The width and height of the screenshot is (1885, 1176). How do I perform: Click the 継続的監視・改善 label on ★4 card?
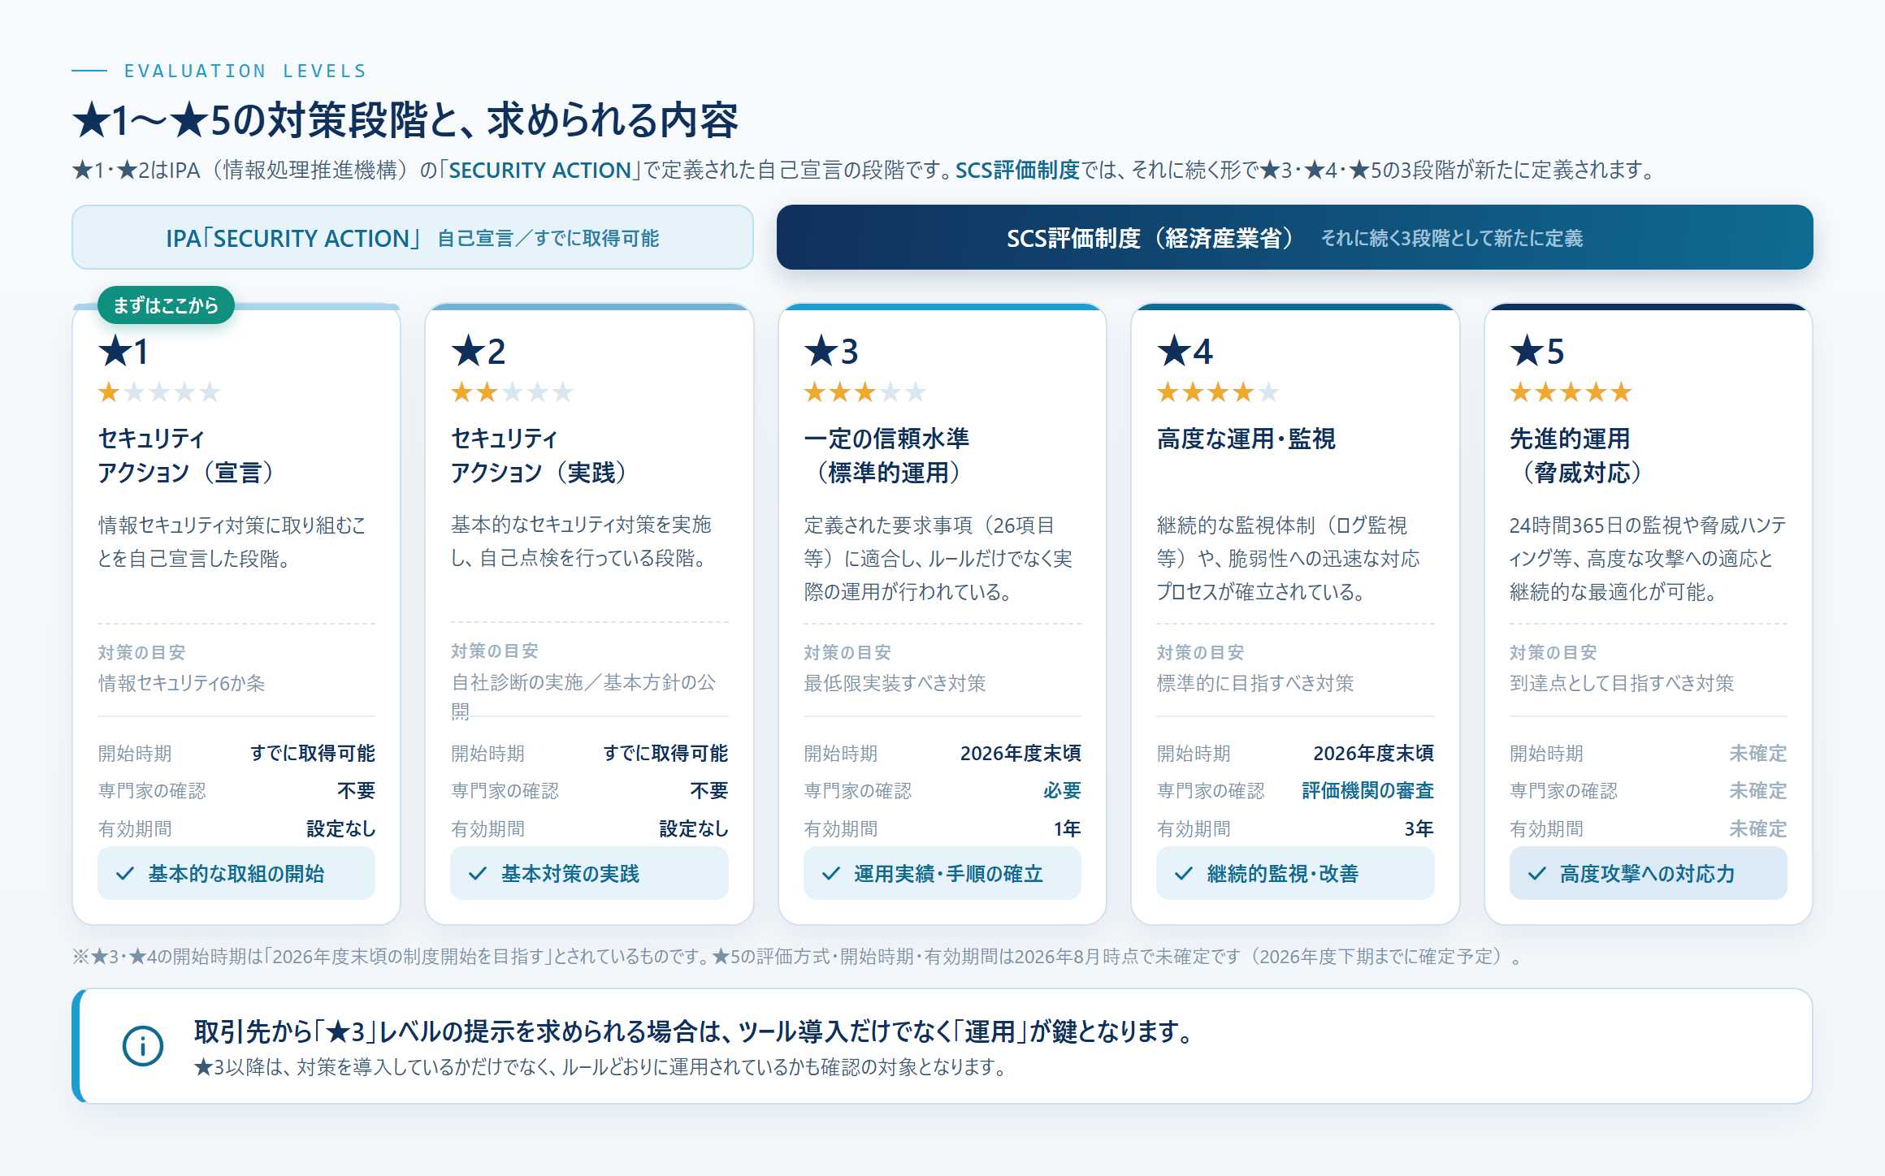(1283, 874)
